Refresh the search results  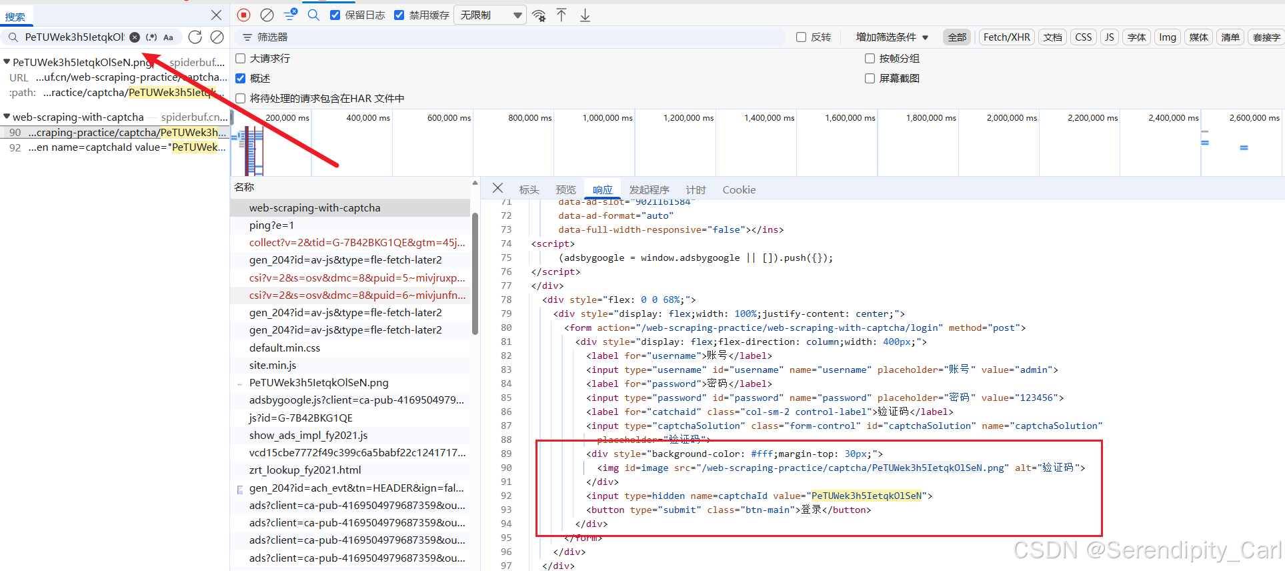[x=195, y=37]
